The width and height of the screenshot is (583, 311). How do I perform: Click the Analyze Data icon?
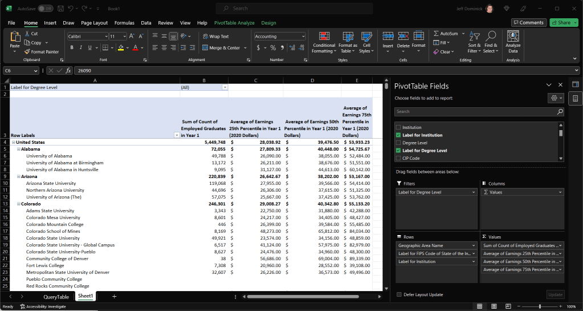[512, 37]
